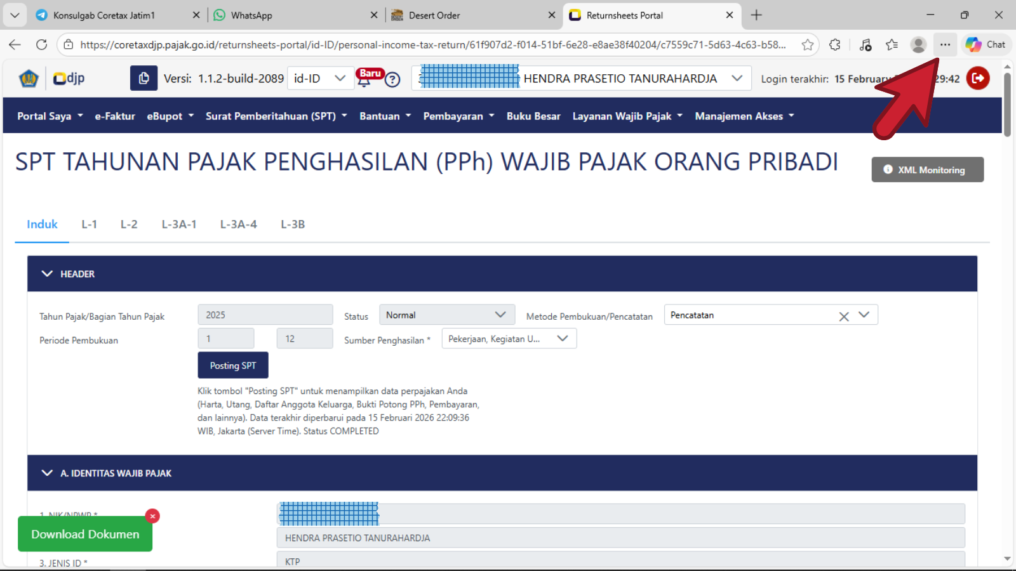This screenshot has width=1016, height=571.
Task: Collapse the HEADER section
Action: click(x=47, y=274)
